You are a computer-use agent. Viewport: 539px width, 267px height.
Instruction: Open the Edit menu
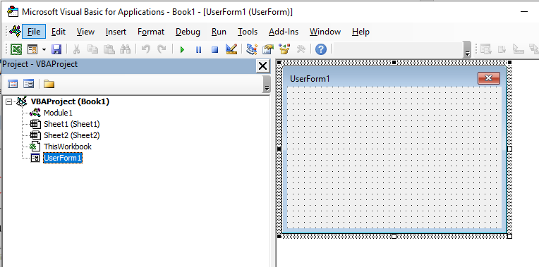click(x=59, y=32)
